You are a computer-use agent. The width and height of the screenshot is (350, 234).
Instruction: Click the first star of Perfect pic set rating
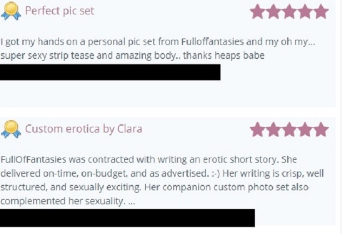click(x=258, y=11)
